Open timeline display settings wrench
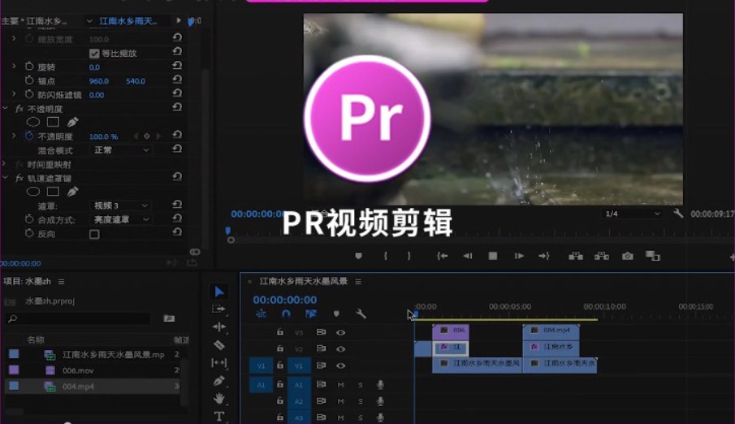Image resolution: width=735 pixels, height=424 pixels. tap(361, 314)
